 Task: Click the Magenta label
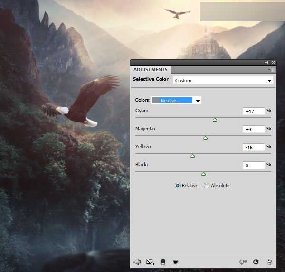(145, 129)
